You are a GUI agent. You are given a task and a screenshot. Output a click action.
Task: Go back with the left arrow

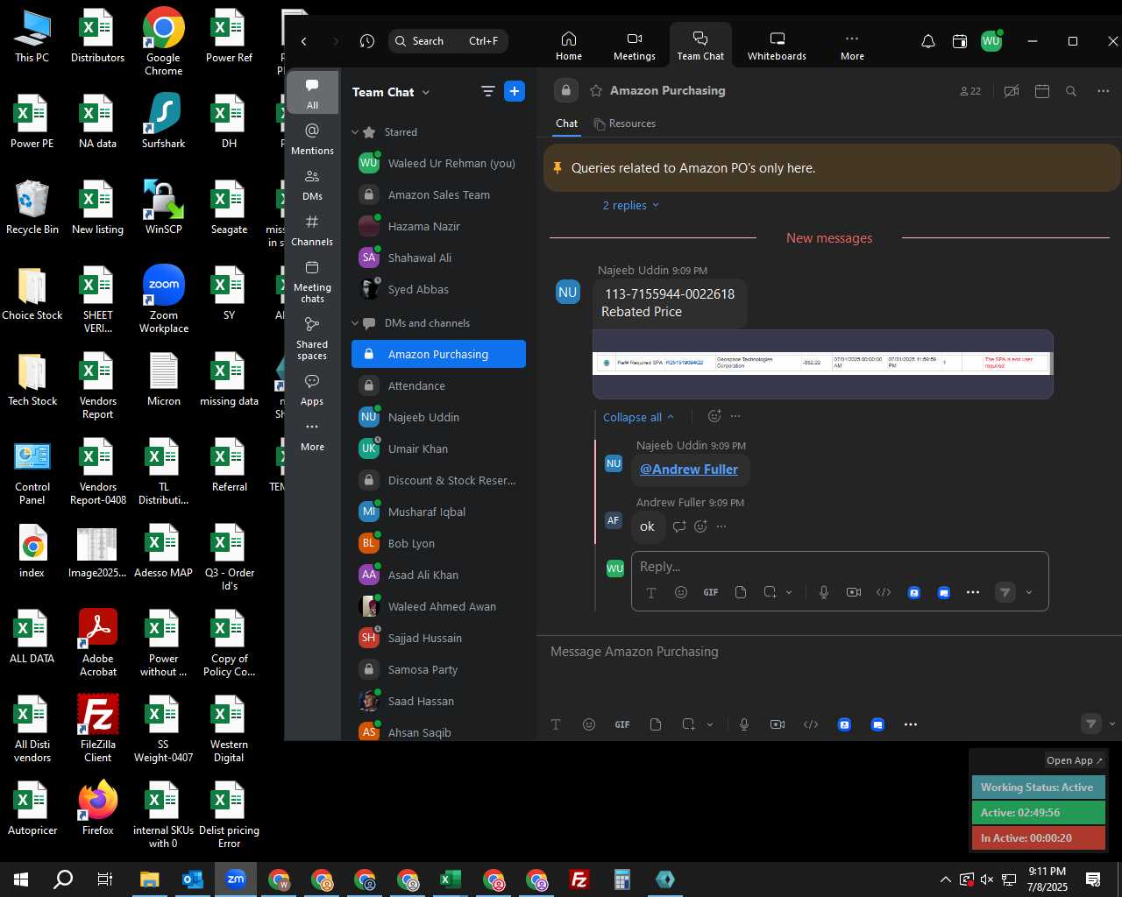304,41
